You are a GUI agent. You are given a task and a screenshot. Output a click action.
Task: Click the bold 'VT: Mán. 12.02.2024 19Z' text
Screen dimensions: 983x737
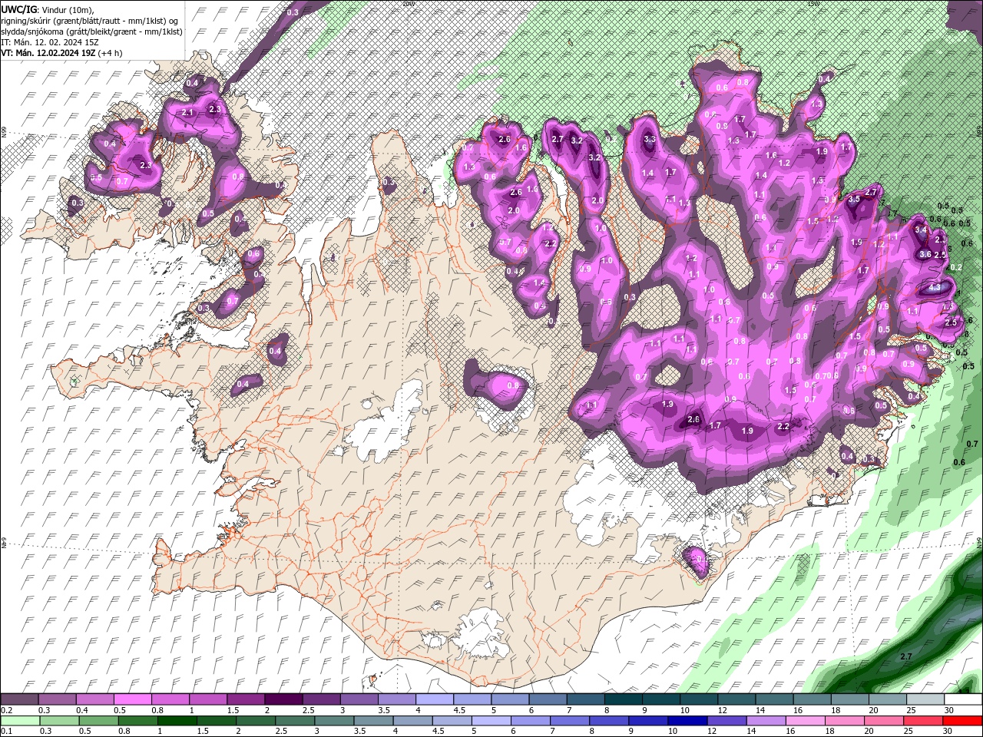pyautogui.click(x=48, y=53)
